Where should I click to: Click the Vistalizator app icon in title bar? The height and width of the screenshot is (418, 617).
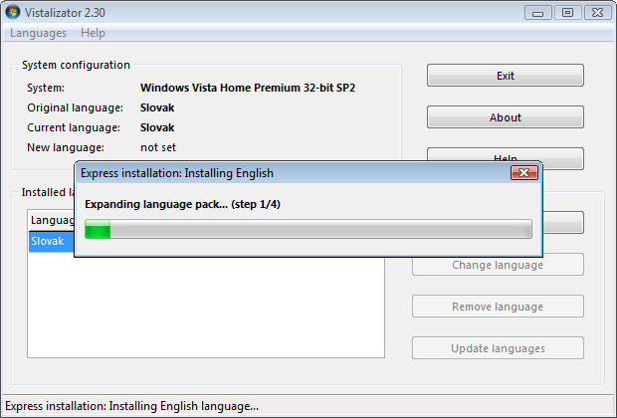tap(13, 13)
